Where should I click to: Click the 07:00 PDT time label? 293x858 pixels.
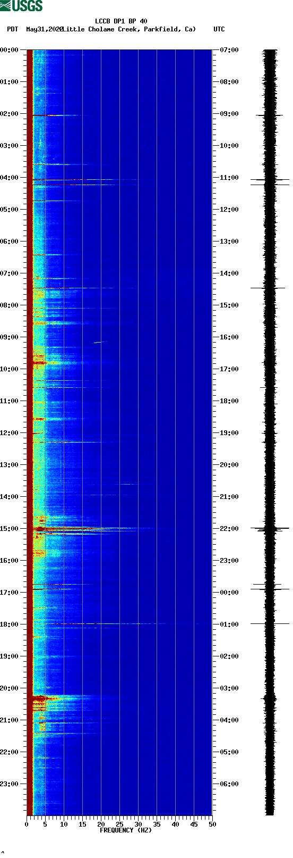pyautogui.click(x=10, y=273)
